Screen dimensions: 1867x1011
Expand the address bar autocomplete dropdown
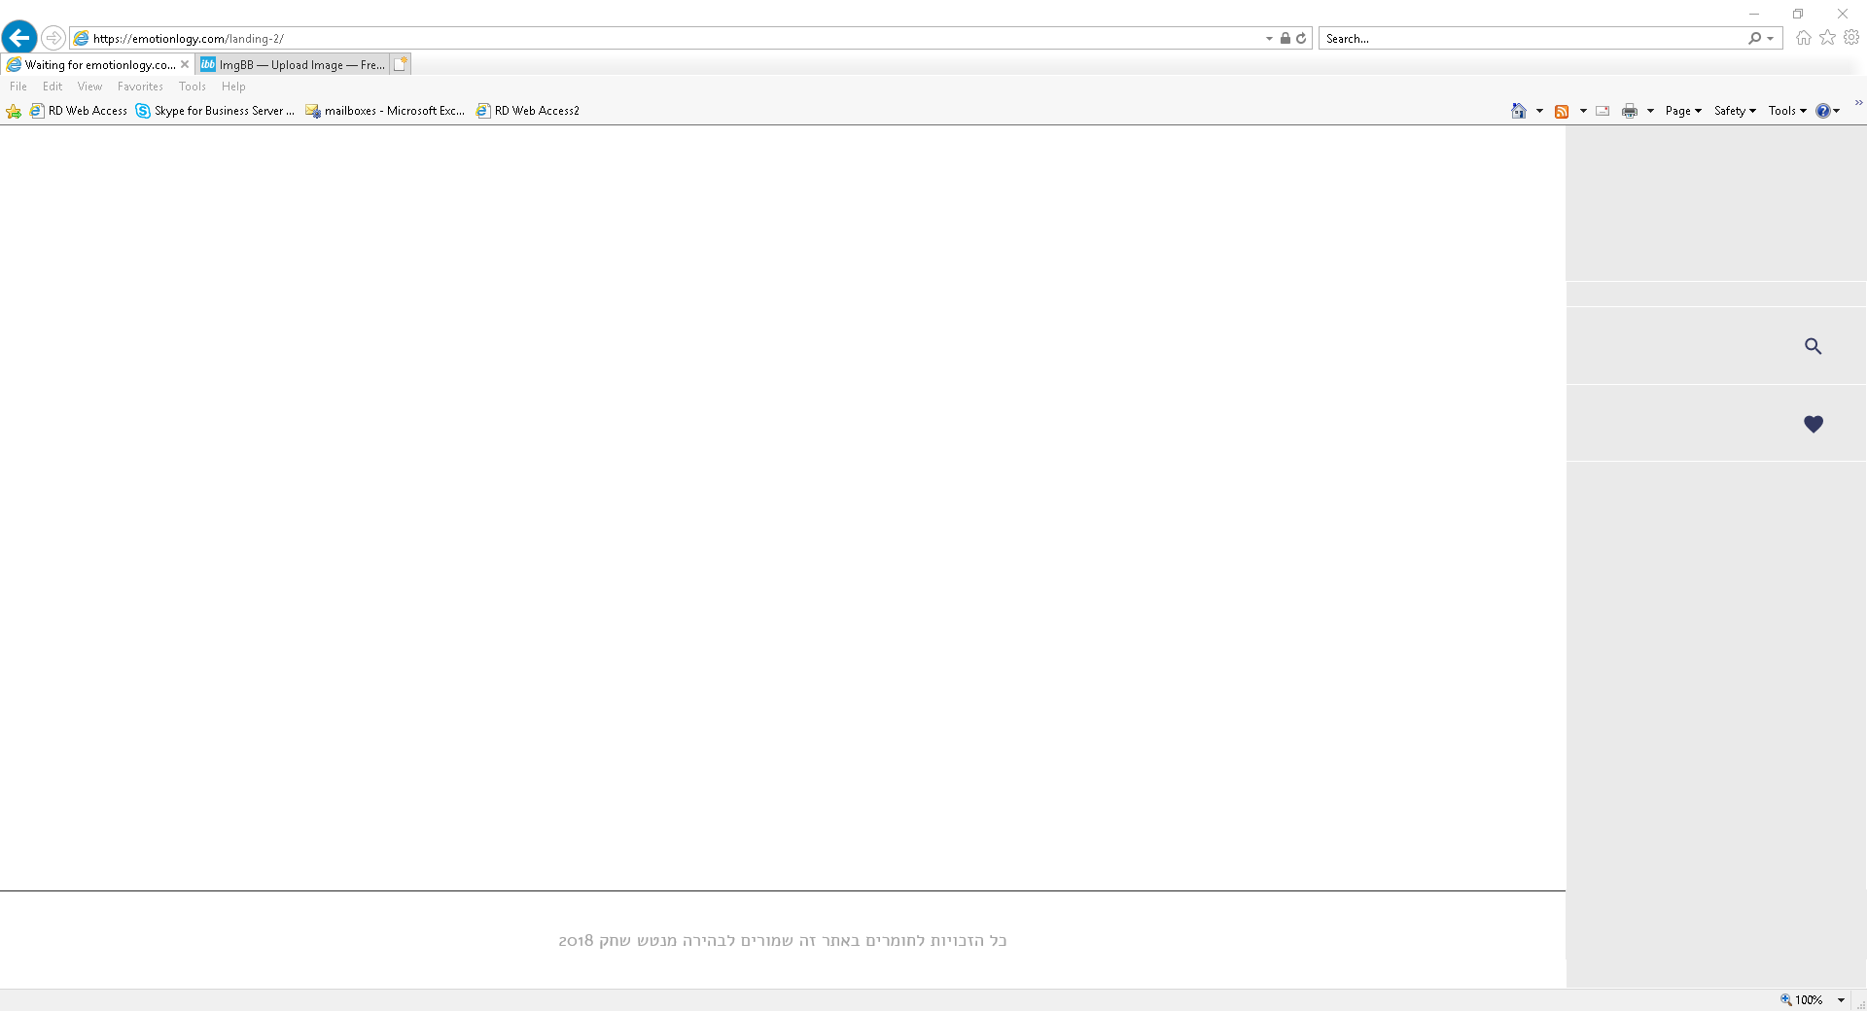click(1269, 39)
